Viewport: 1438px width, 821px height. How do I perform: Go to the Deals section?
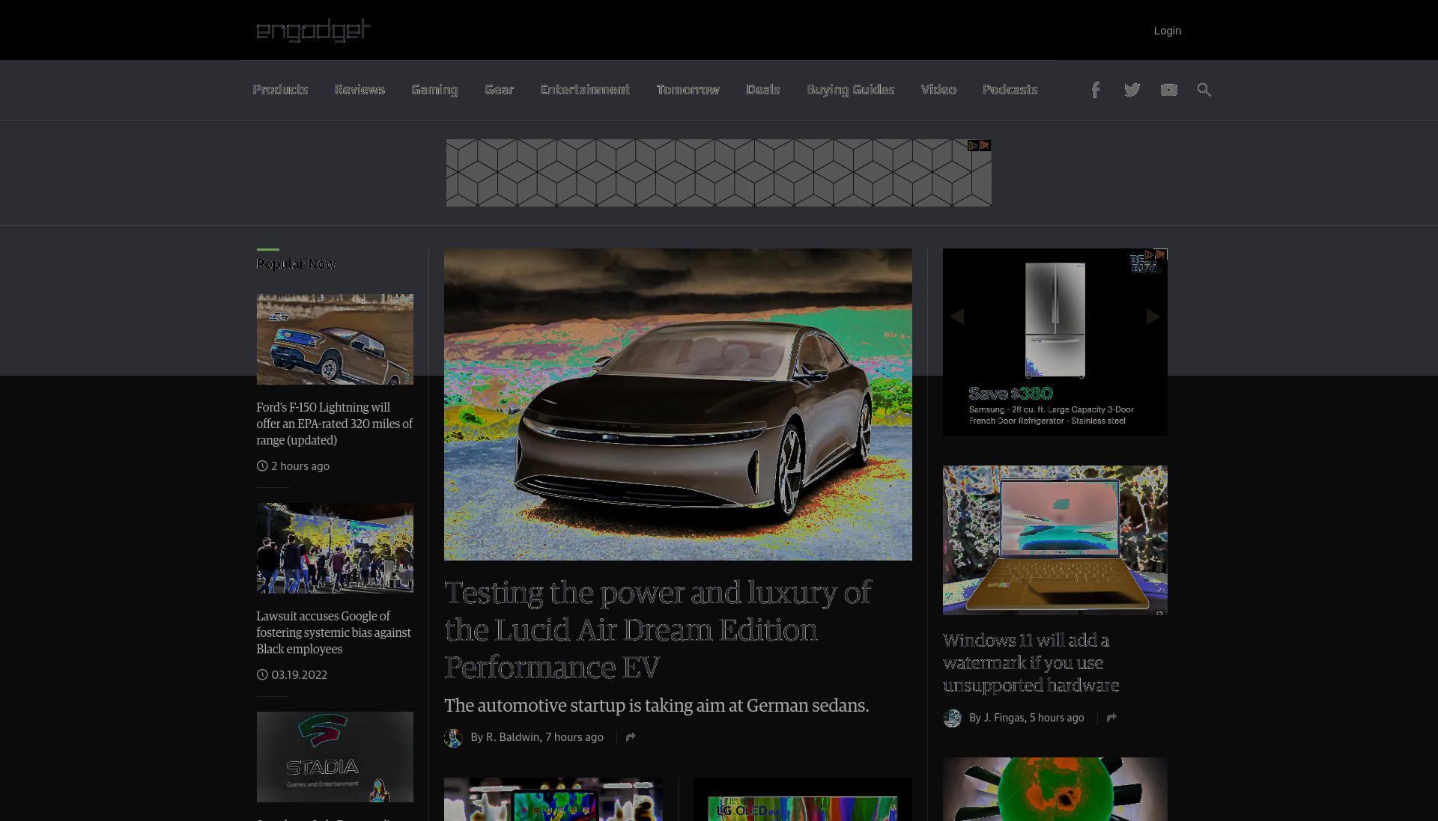(x=762, y=90)
